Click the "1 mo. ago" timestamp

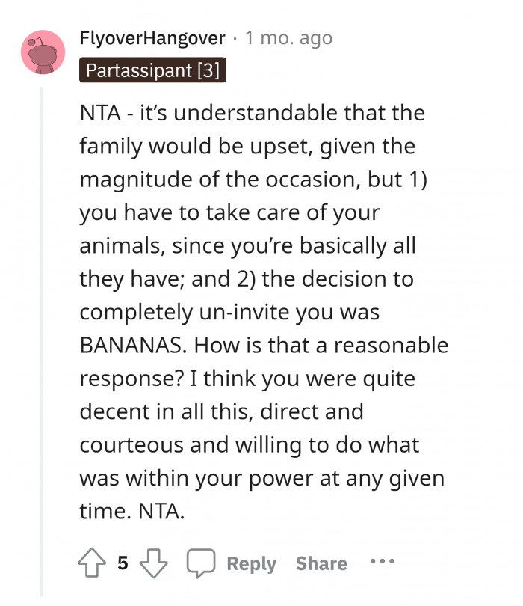point(289,37)
